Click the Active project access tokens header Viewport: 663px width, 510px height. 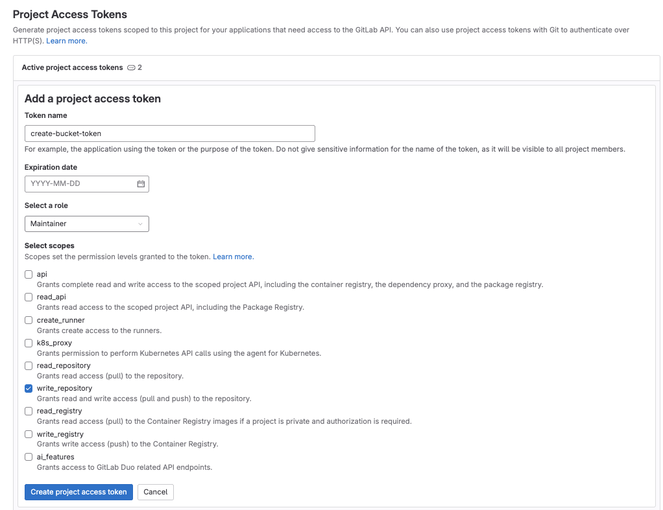click(x=72, y=67)
